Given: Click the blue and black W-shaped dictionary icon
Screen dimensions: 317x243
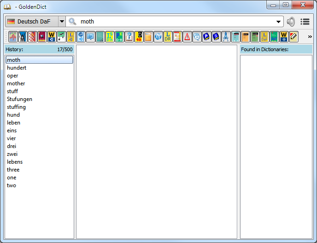Looking at the screenshot, I should click(23, 36).
